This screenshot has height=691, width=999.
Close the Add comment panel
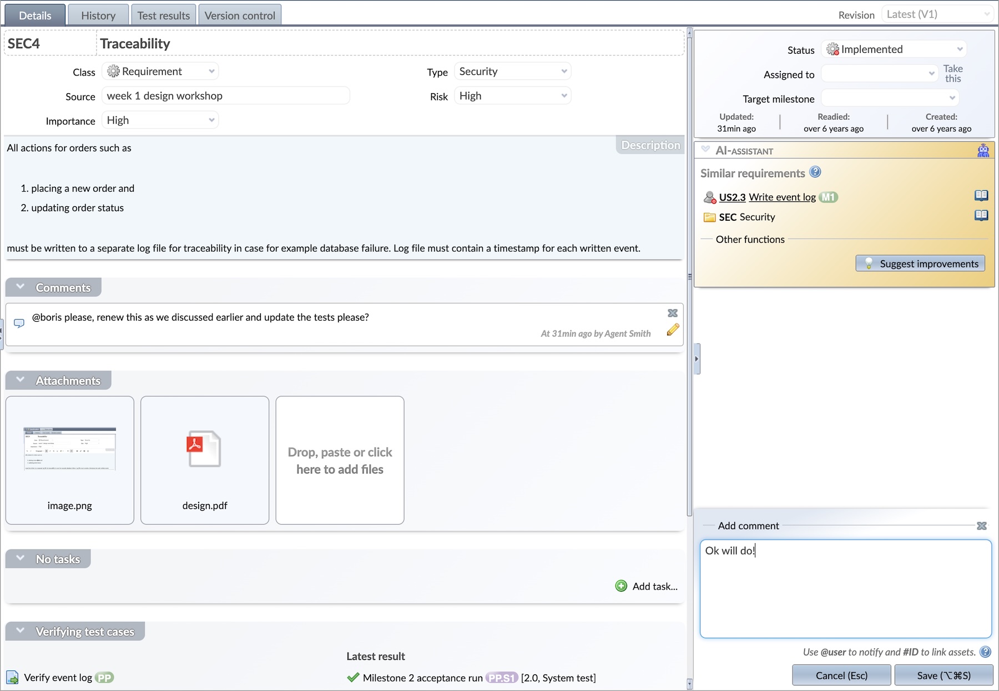pos(981,526)
